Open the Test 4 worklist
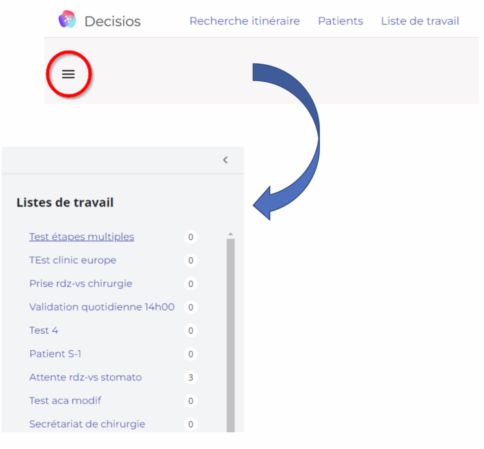This screenshot has height=449, width=484. [x=43, y=330]
